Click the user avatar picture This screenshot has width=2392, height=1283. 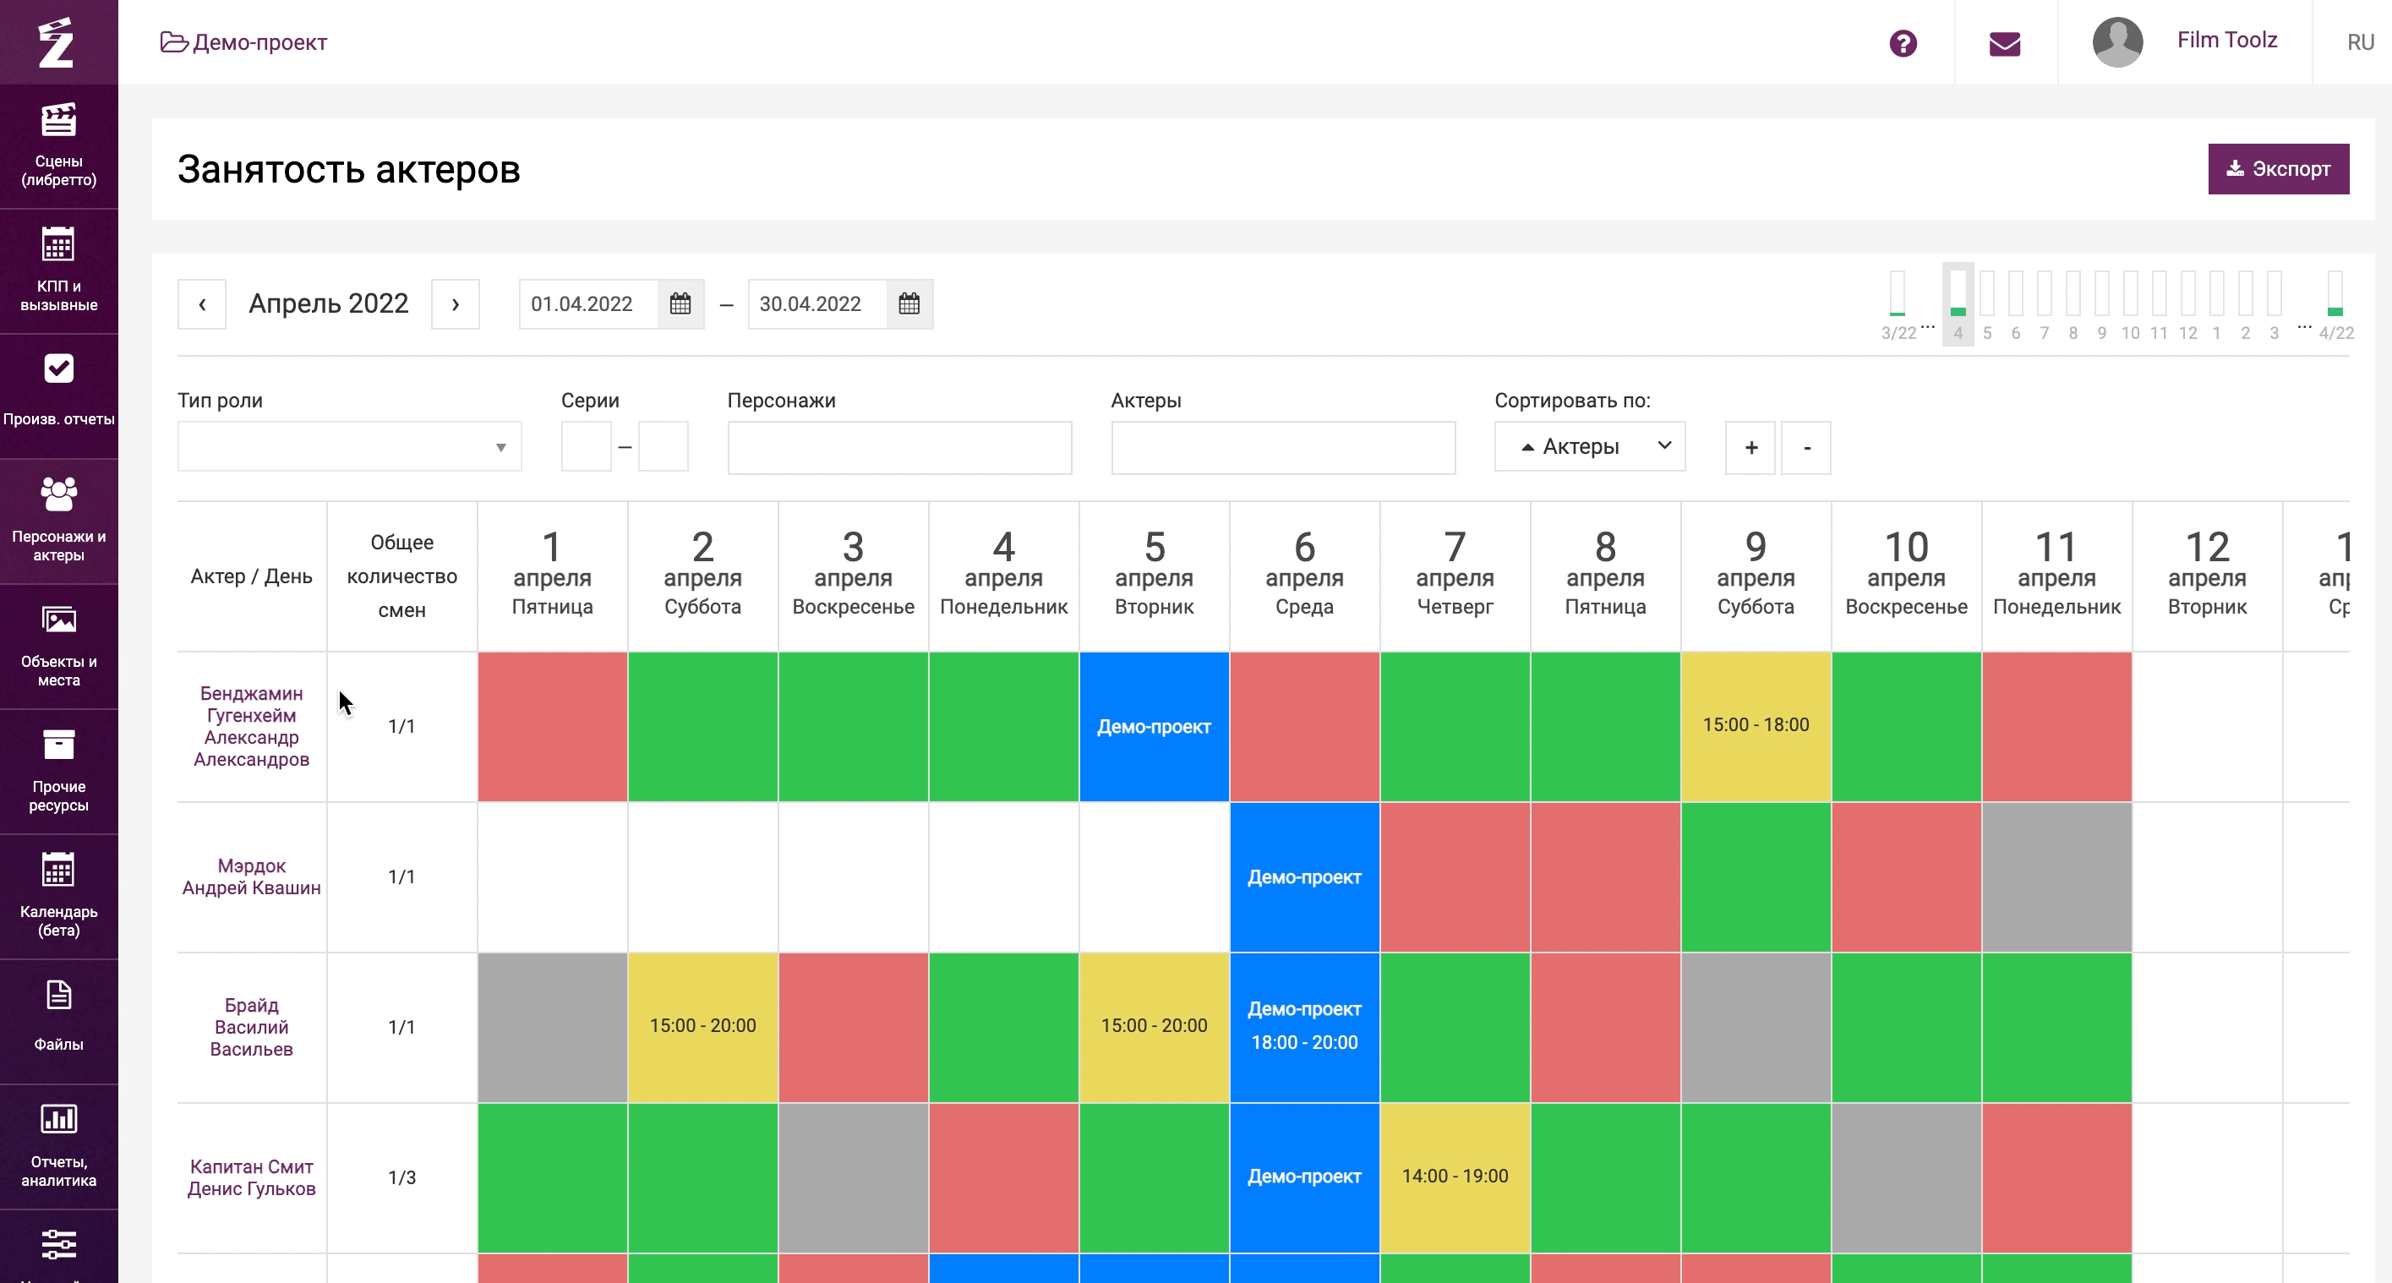(2117, 41)
